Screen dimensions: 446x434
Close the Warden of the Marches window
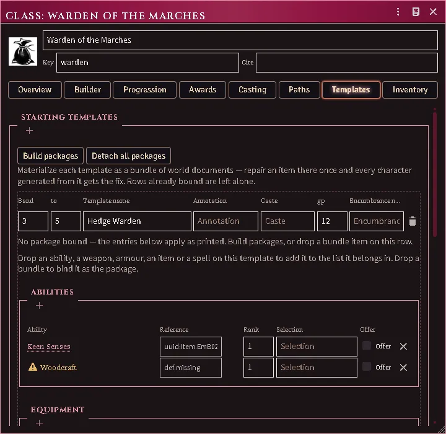(433, 12)
